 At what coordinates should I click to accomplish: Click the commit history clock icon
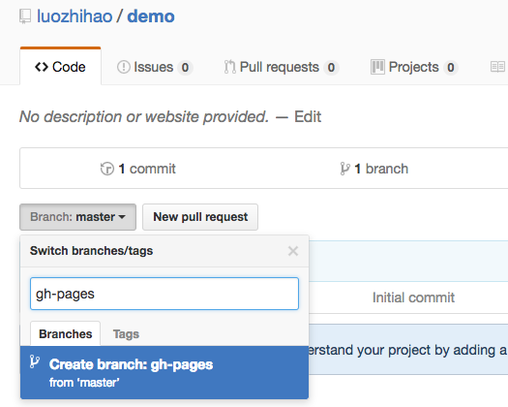click(107, 169)
